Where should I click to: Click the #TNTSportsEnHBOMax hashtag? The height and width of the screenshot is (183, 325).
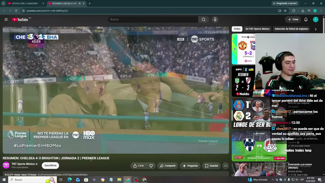(75, 175)
